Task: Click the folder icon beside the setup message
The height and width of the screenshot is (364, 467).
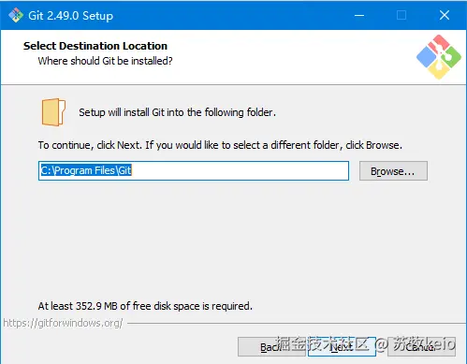Action: pos(53,112)
